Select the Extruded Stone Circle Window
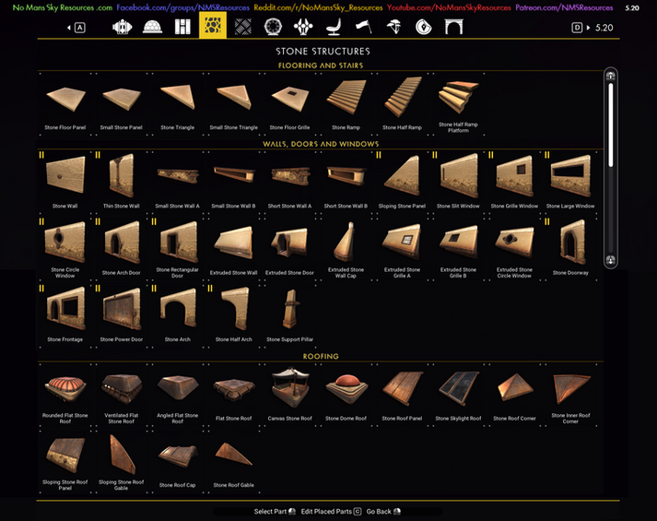Viewport: 657px width, 521px height. click(514, 248)
